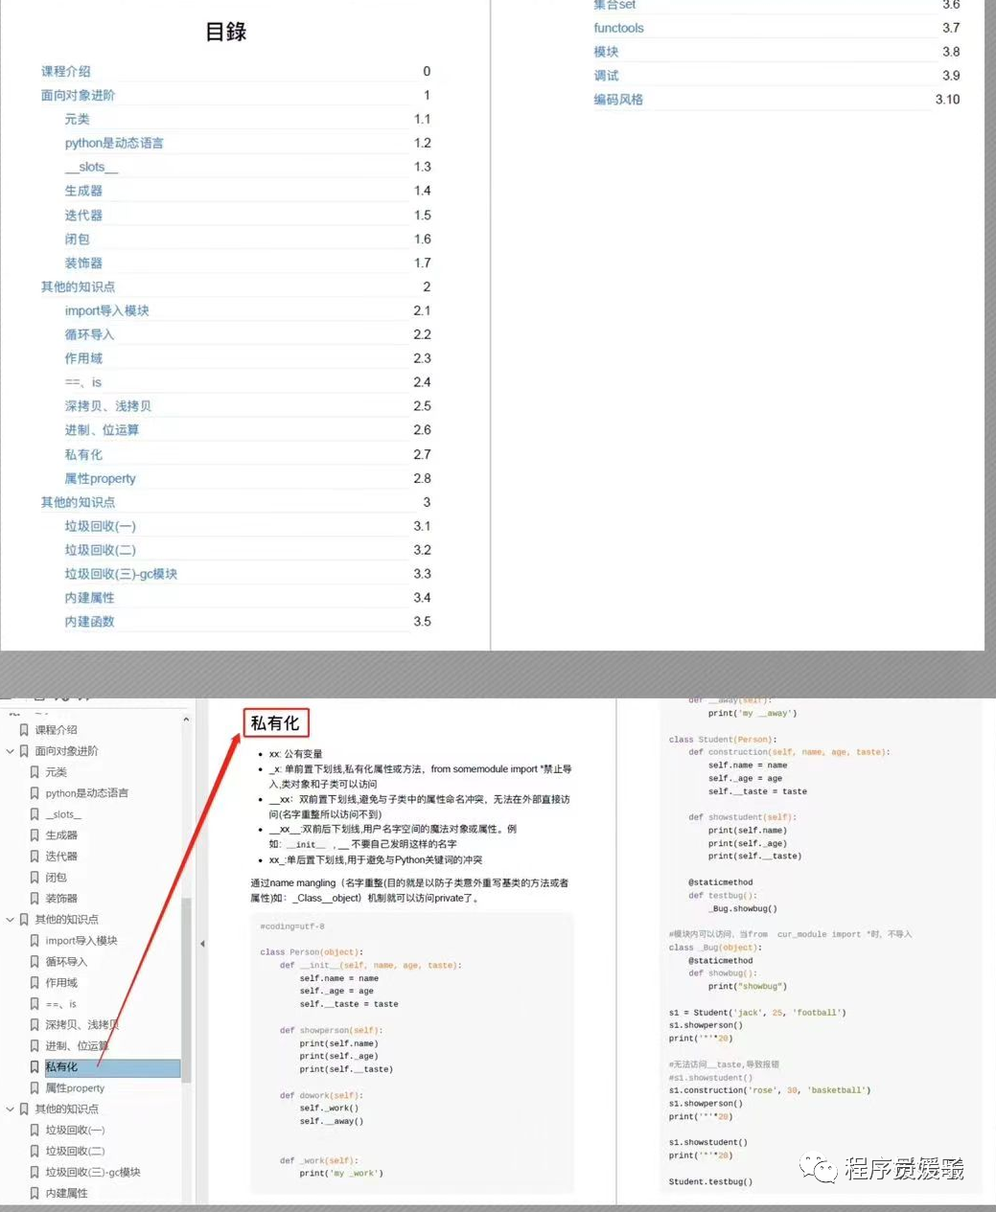Open the 私有化 contents page link

[x=83, y=454]
